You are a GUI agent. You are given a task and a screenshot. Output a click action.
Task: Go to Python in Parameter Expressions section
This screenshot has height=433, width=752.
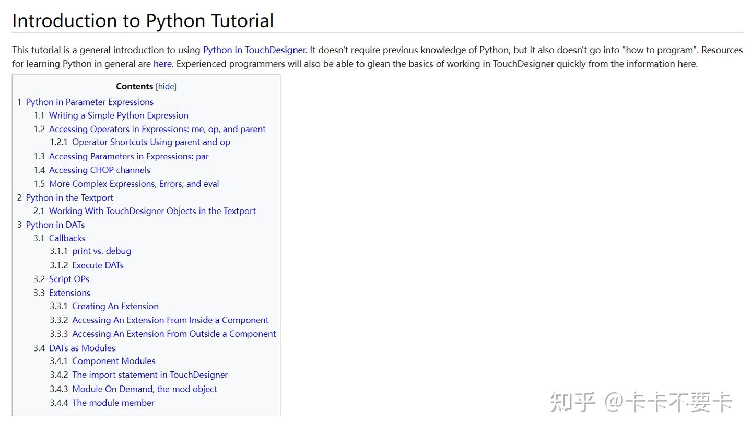point(89,102)
